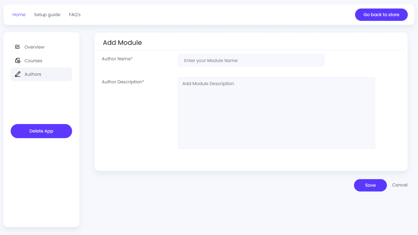The height and width of the screenshot is (235, 418).
Task: Click the Author Name field label
Action: point(116,59)
